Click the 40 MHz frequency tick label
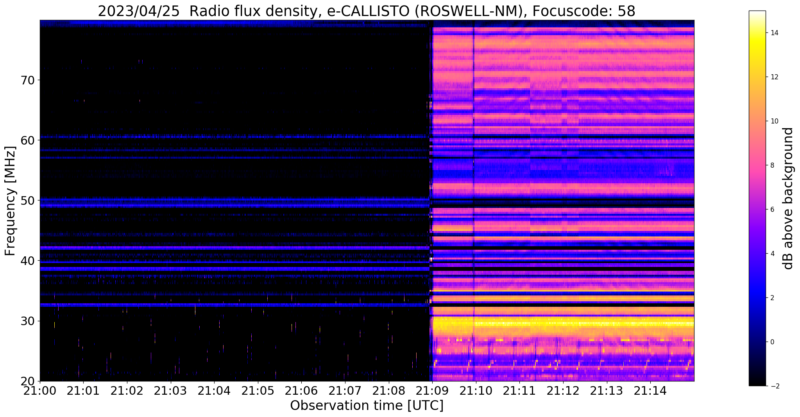Image resolution: width=800 pixels, height=417 pixels. [x=27, y=260]
